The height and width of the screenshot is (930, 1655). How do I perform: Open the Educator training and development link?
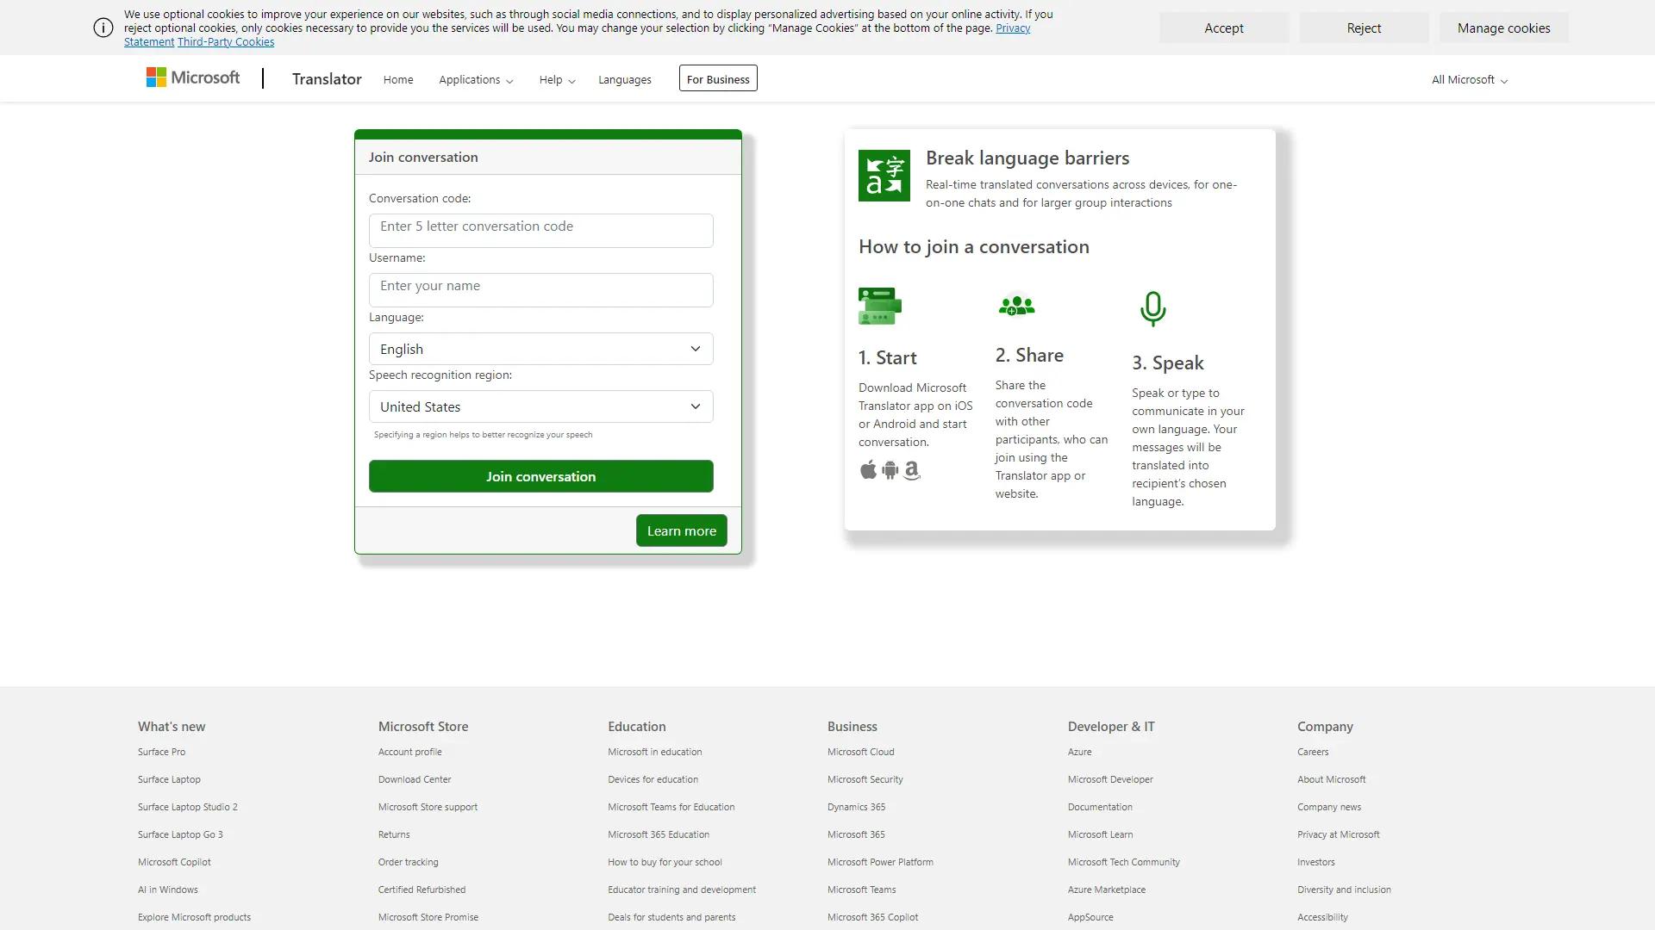click(x=682, y=890)
